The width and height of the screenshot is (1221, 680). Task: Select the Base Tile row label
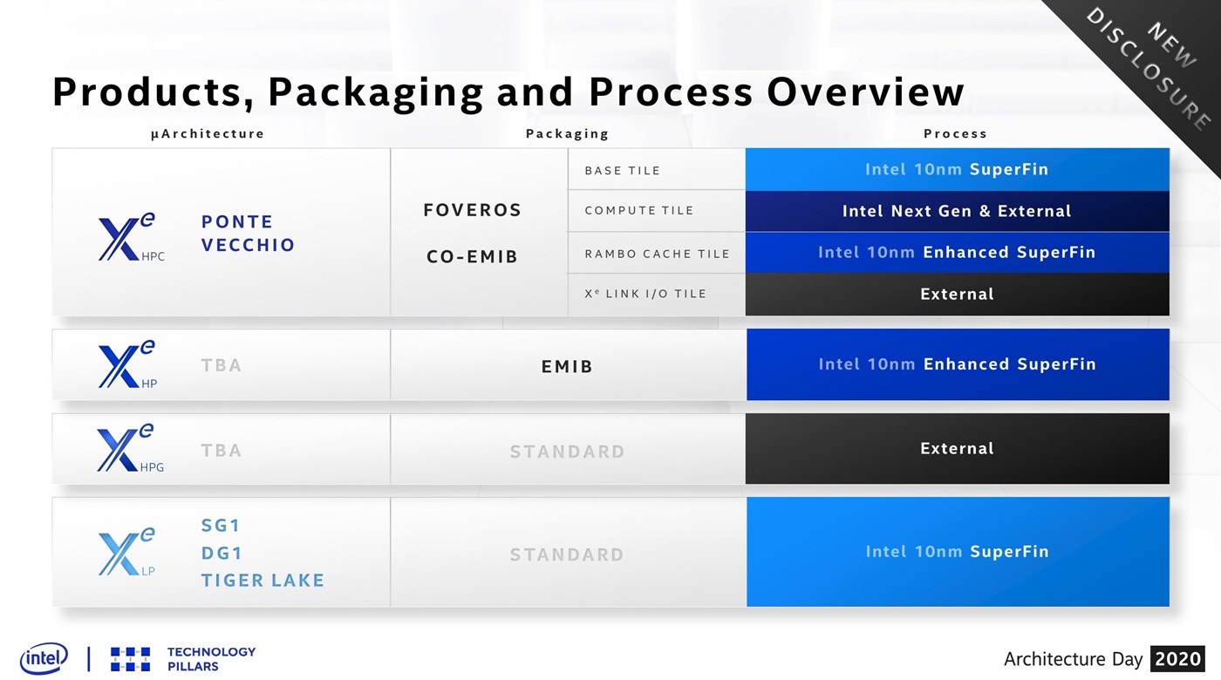point(622,170)
